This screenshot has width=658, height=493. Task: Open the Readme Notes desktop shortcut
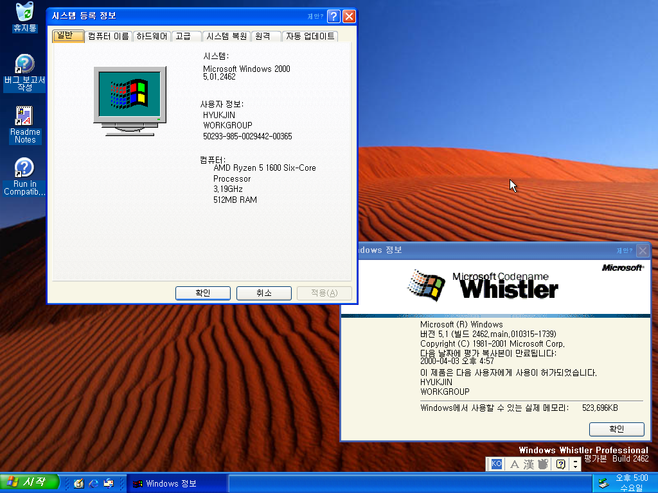(25, 125)
